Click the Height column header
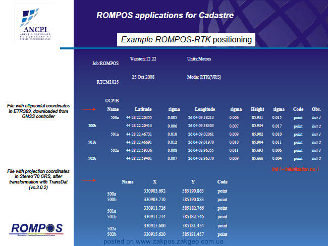 [x=257, y=109]
